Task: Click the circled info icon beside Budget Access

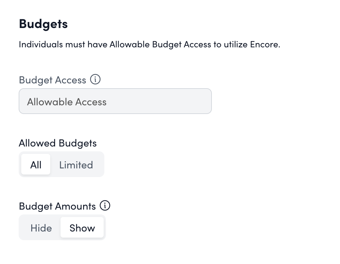Action: tap(95, 80)
